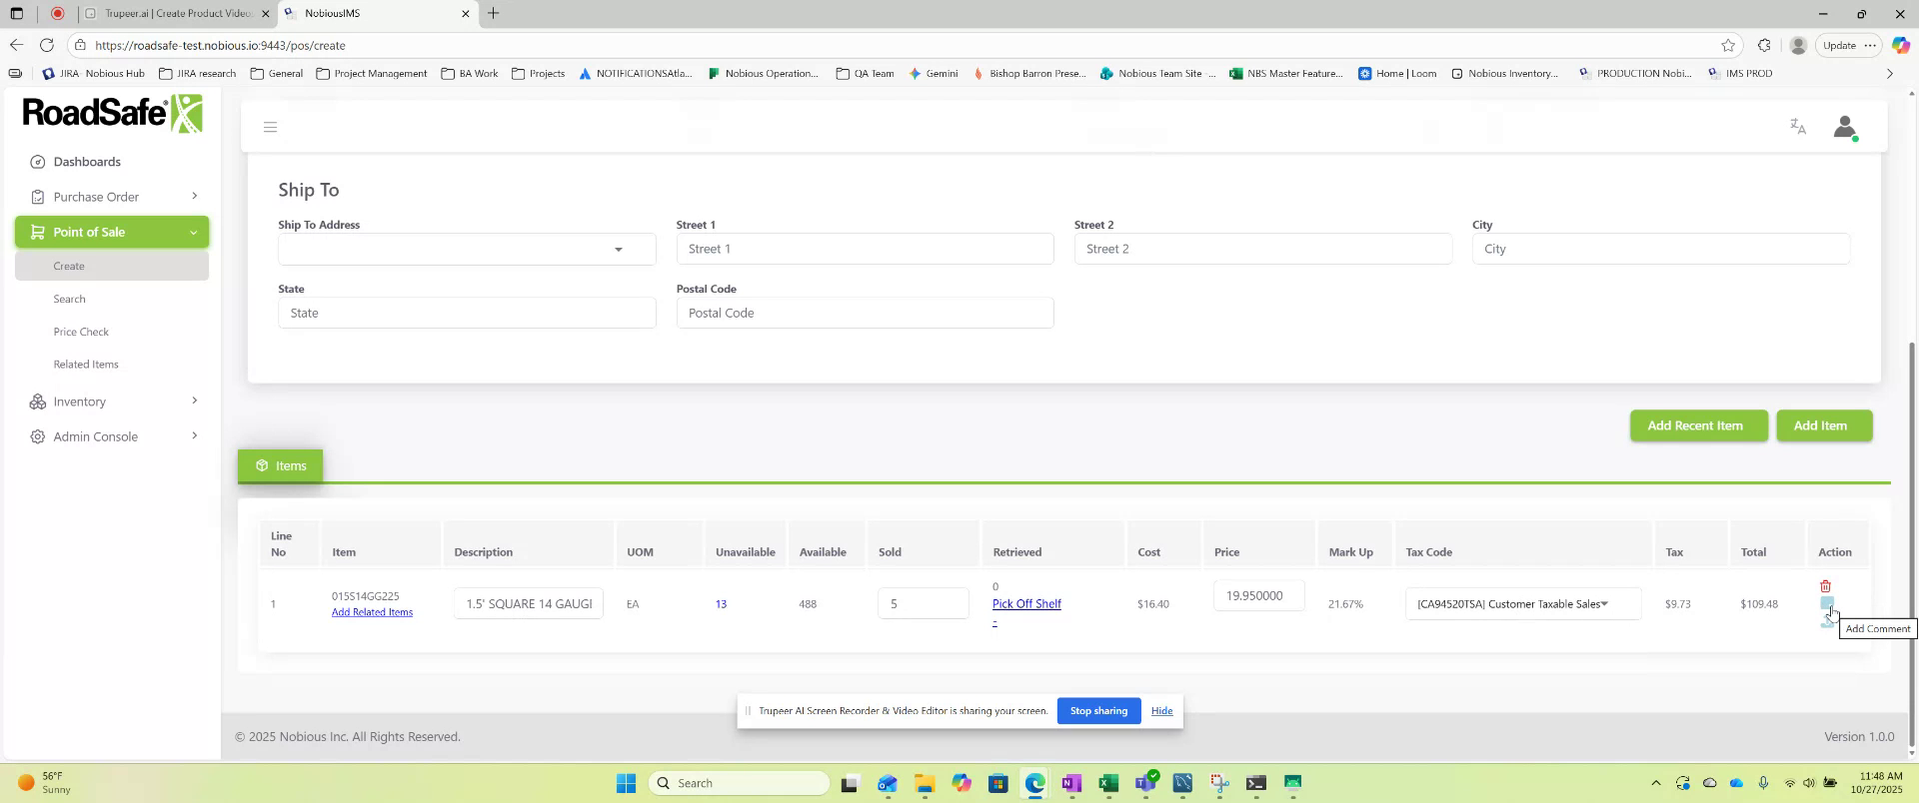
Task: Open Excel from the taskbar
Action: tap(1108, 783)
